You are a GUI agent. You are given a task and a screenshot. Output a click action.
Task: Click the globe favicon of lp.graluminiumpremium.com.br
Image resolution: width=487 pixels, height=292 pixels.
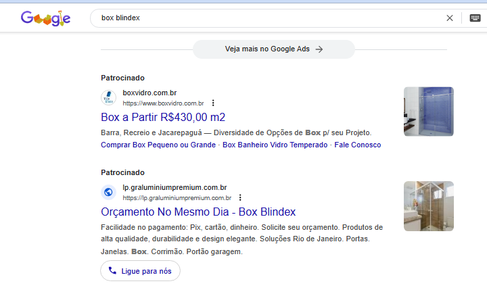click(108, 193)
